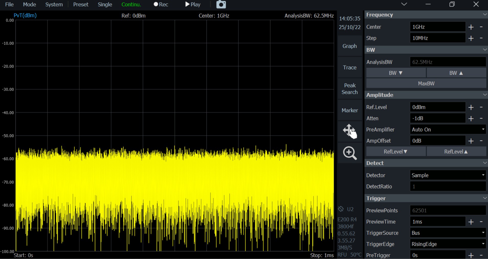Collapse the Frequency section
Screen dimensions: 488x259
484,15
